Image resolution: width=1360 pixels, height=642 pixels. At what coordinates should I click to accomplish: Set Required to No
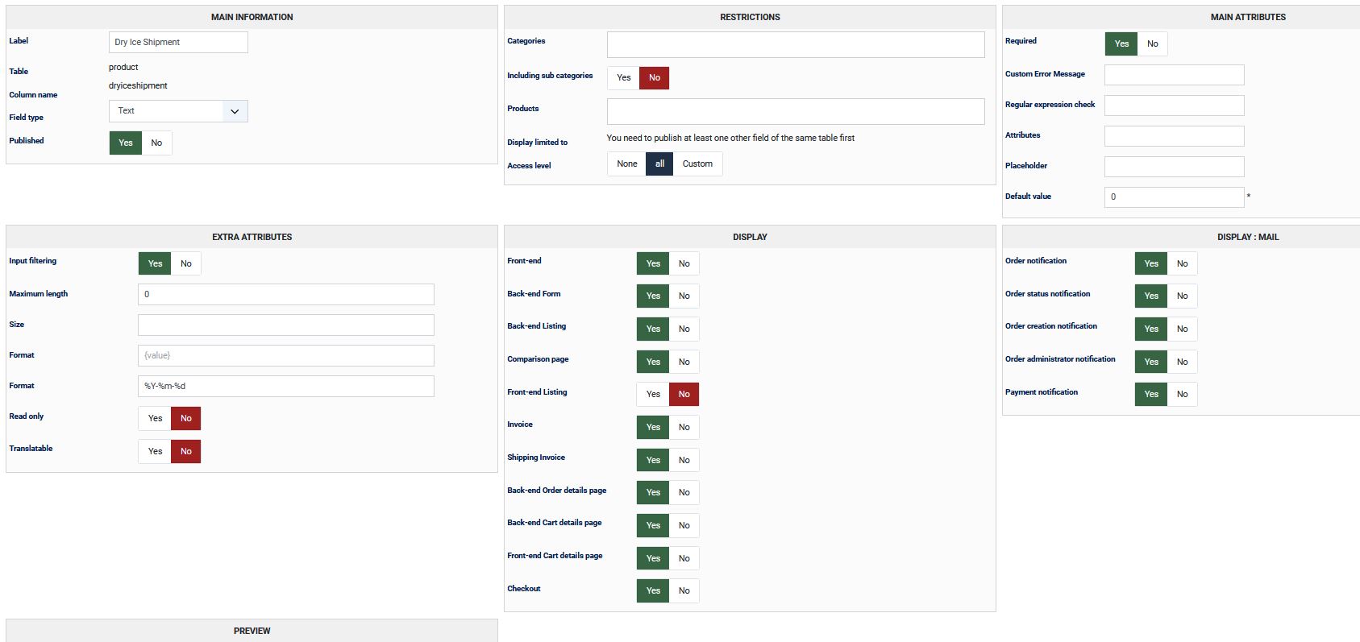1152,43
